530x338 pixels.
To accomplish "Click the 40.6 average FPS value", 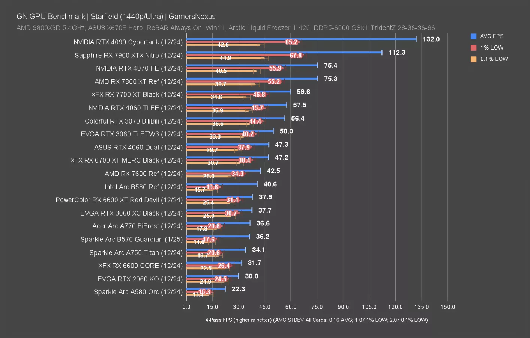I will tap(270, 184).
